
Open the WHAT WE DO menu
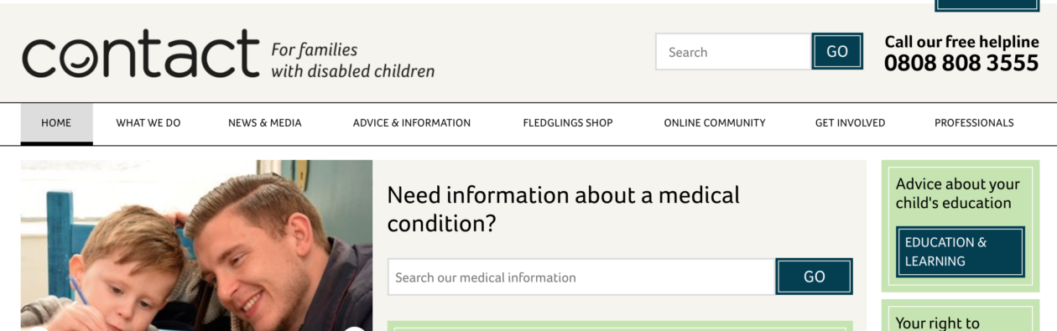(148, 123)
